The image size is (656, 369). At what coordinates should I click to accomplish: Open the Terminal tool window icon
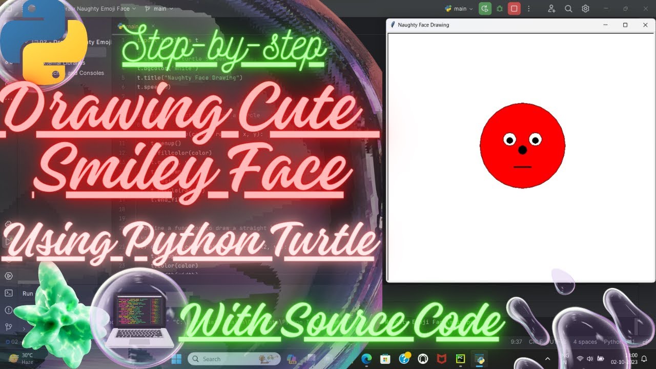coord(9,293)
